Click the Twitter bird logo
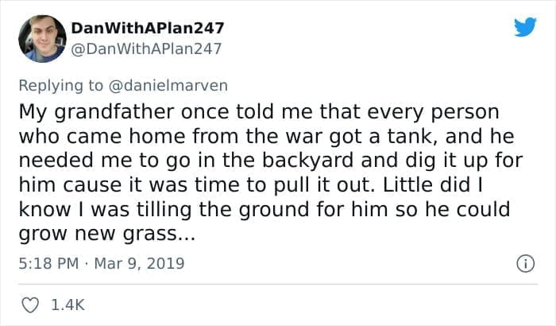This screenshot has width=556, height=326. tap(524, 27)
